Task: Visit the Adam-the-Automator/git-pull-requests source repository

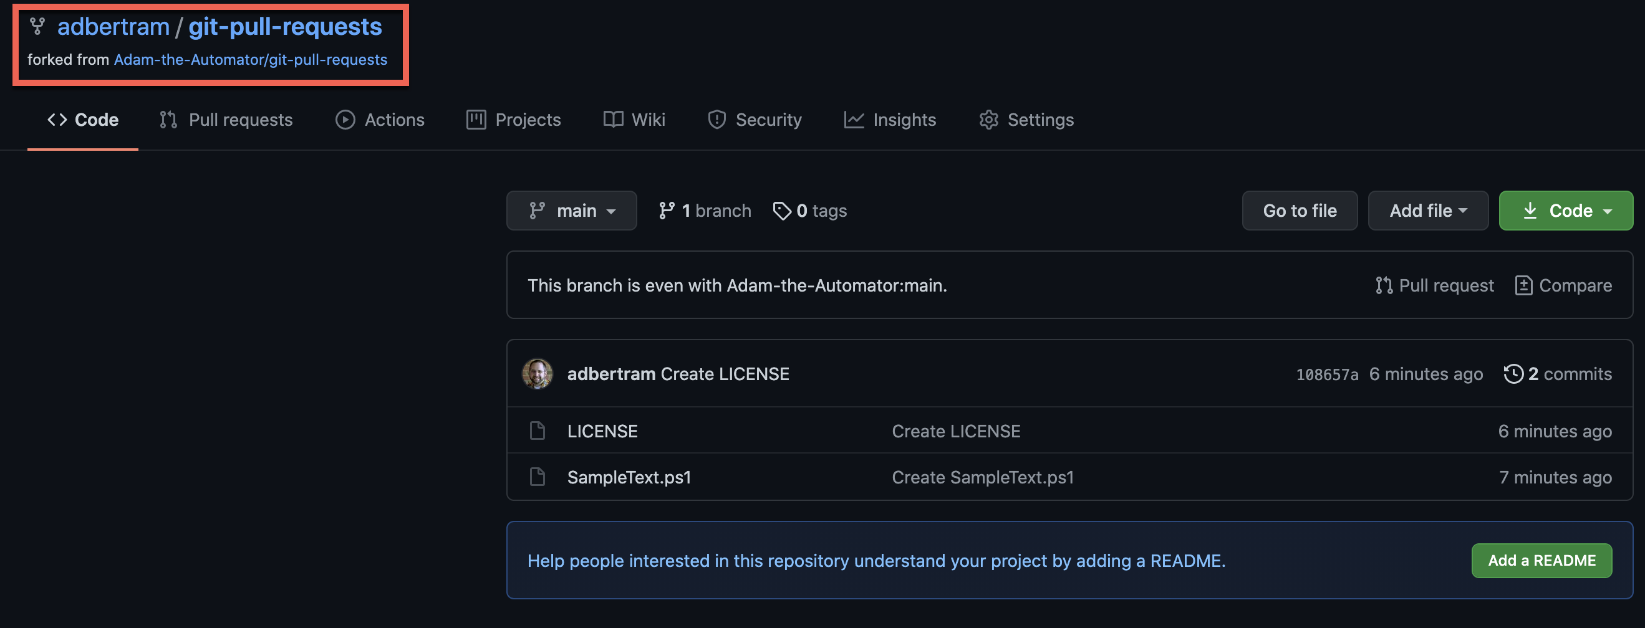Action: [250, 59]
